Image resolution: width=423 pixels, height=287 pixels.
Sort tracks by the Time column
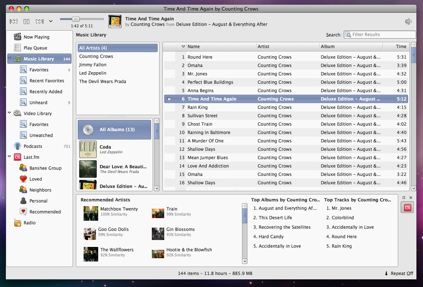(396, 47)
